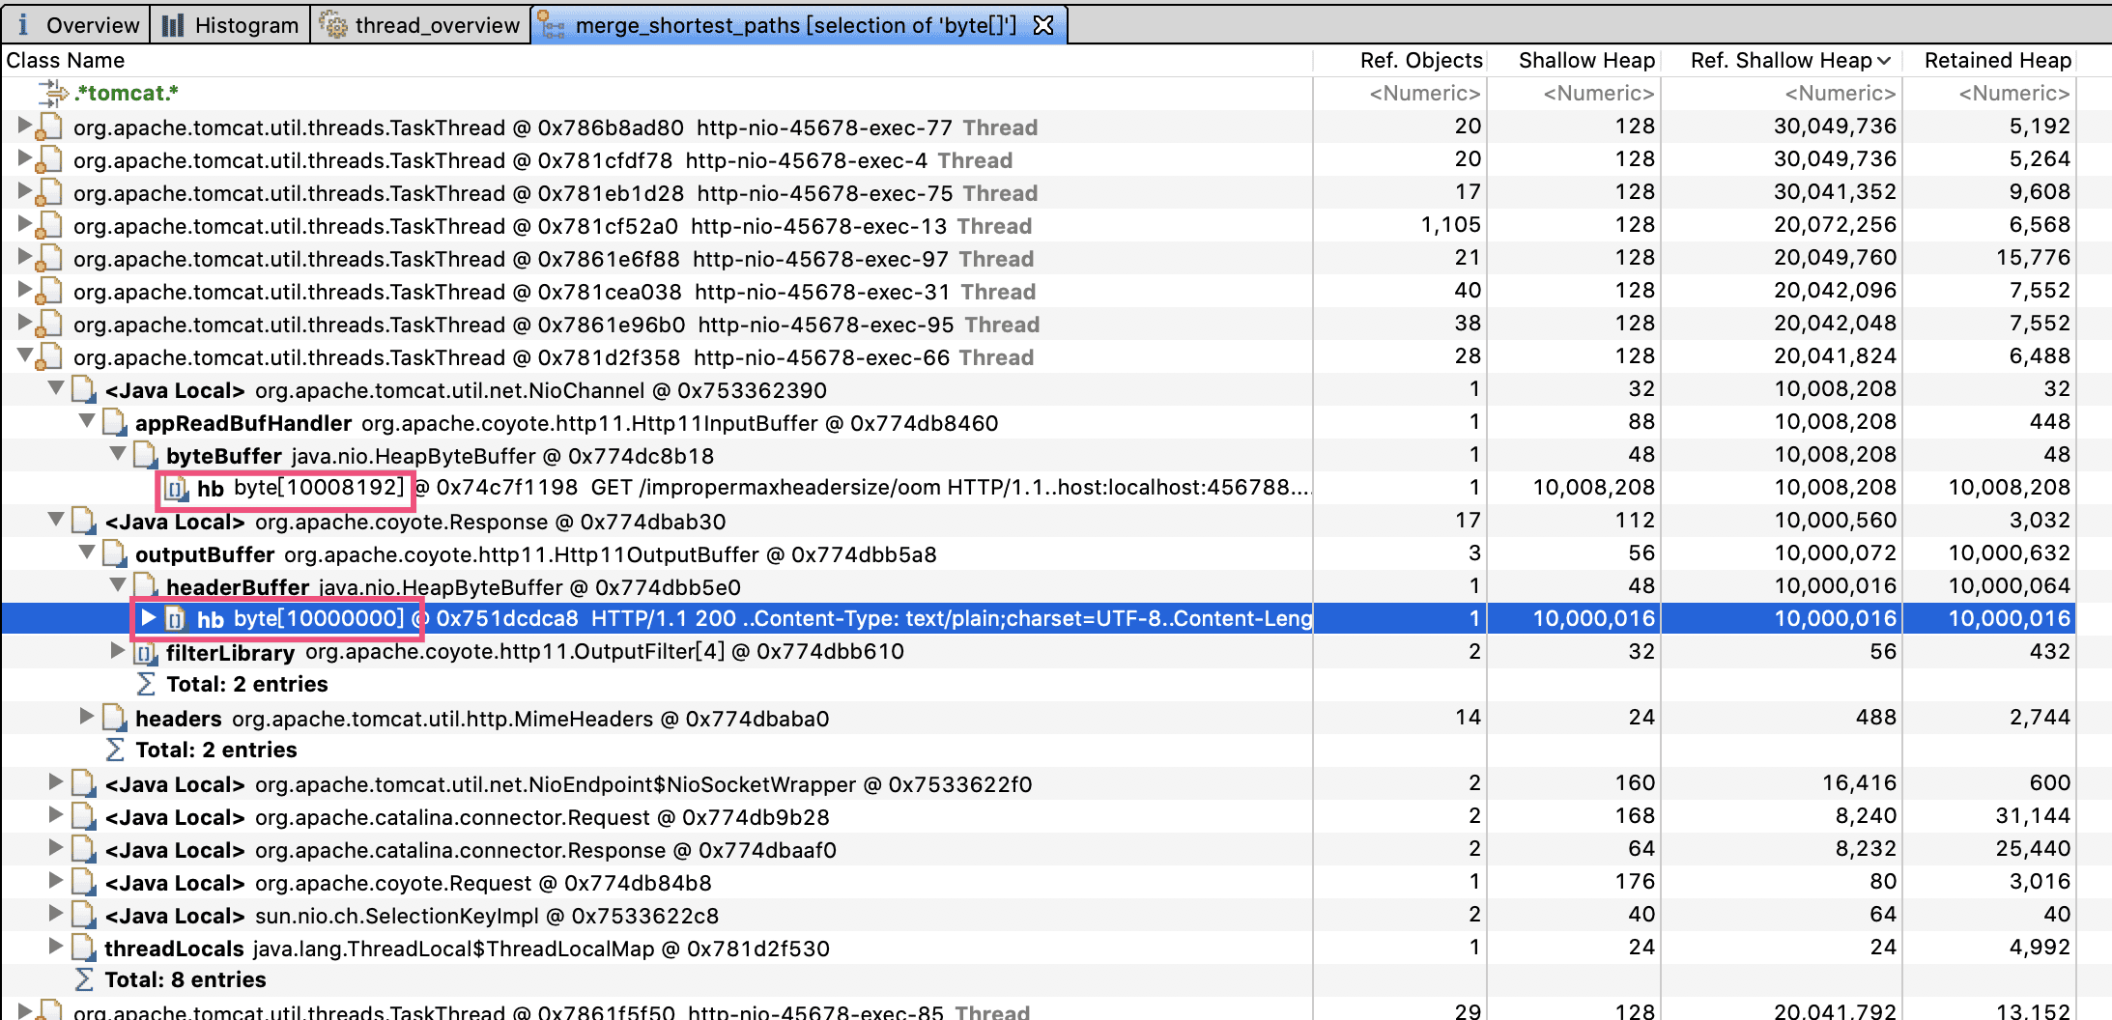Collapse the outputBuffer Http11OutputBuffer node

[87, 553]
